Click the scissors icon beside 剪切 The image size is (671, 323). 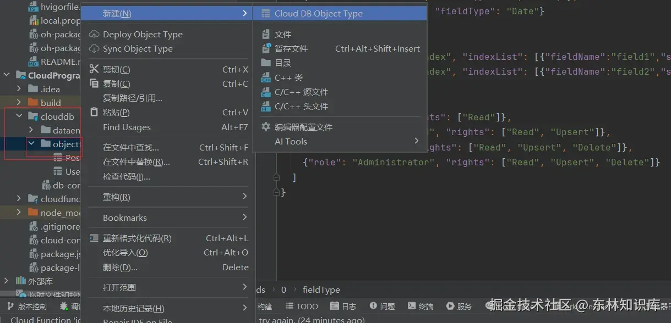[x=94, y=69]
